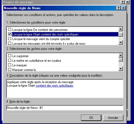The image size is (134, 124).
Task: Click the conditions list scroll up arrow
Action: coord(120,29)
